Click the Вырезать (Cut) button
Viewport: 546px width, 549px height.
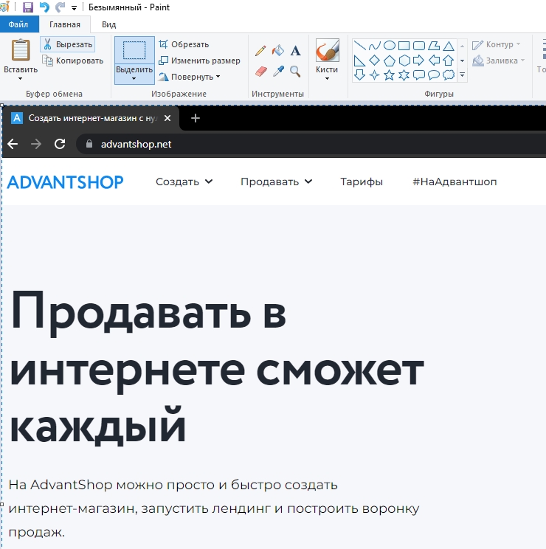tap(67, 44)
